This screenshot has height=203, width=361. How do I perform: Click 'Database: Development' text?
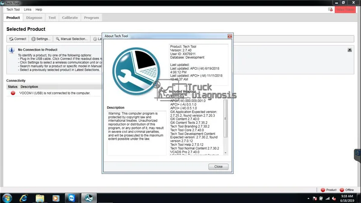point(187,57)
